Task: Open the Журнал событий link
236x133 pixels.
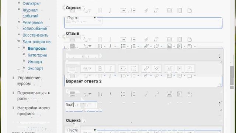Action: [x=30, y=13]
